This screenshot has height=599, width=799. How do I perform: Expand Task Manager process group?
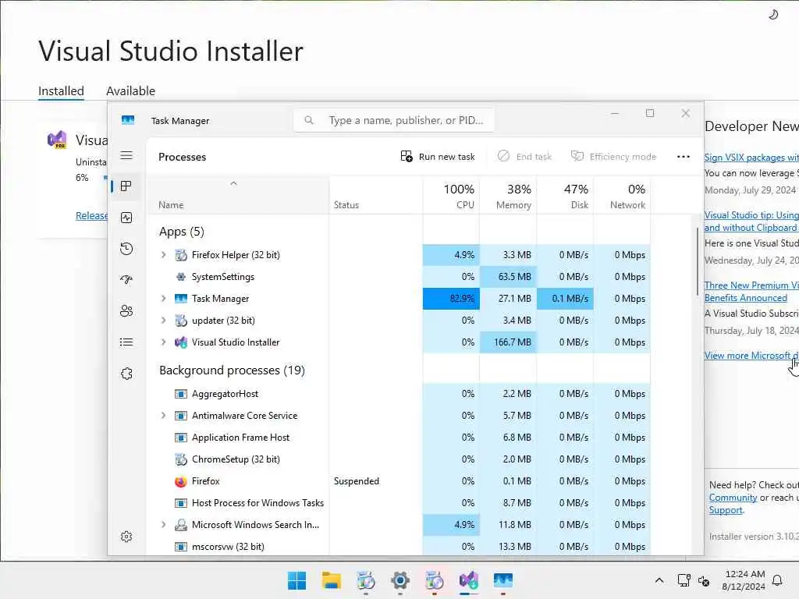pyautogui.click(x=163, y=299)
